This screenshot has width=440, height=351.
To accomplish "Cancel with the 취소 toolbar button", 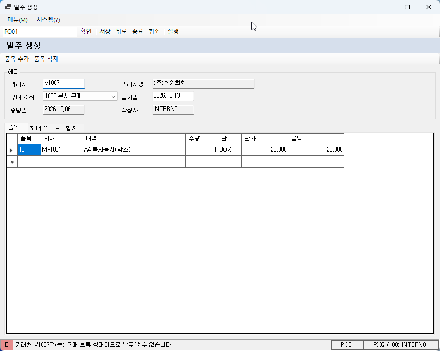I will pyautogui.click(x=154, y=31).
